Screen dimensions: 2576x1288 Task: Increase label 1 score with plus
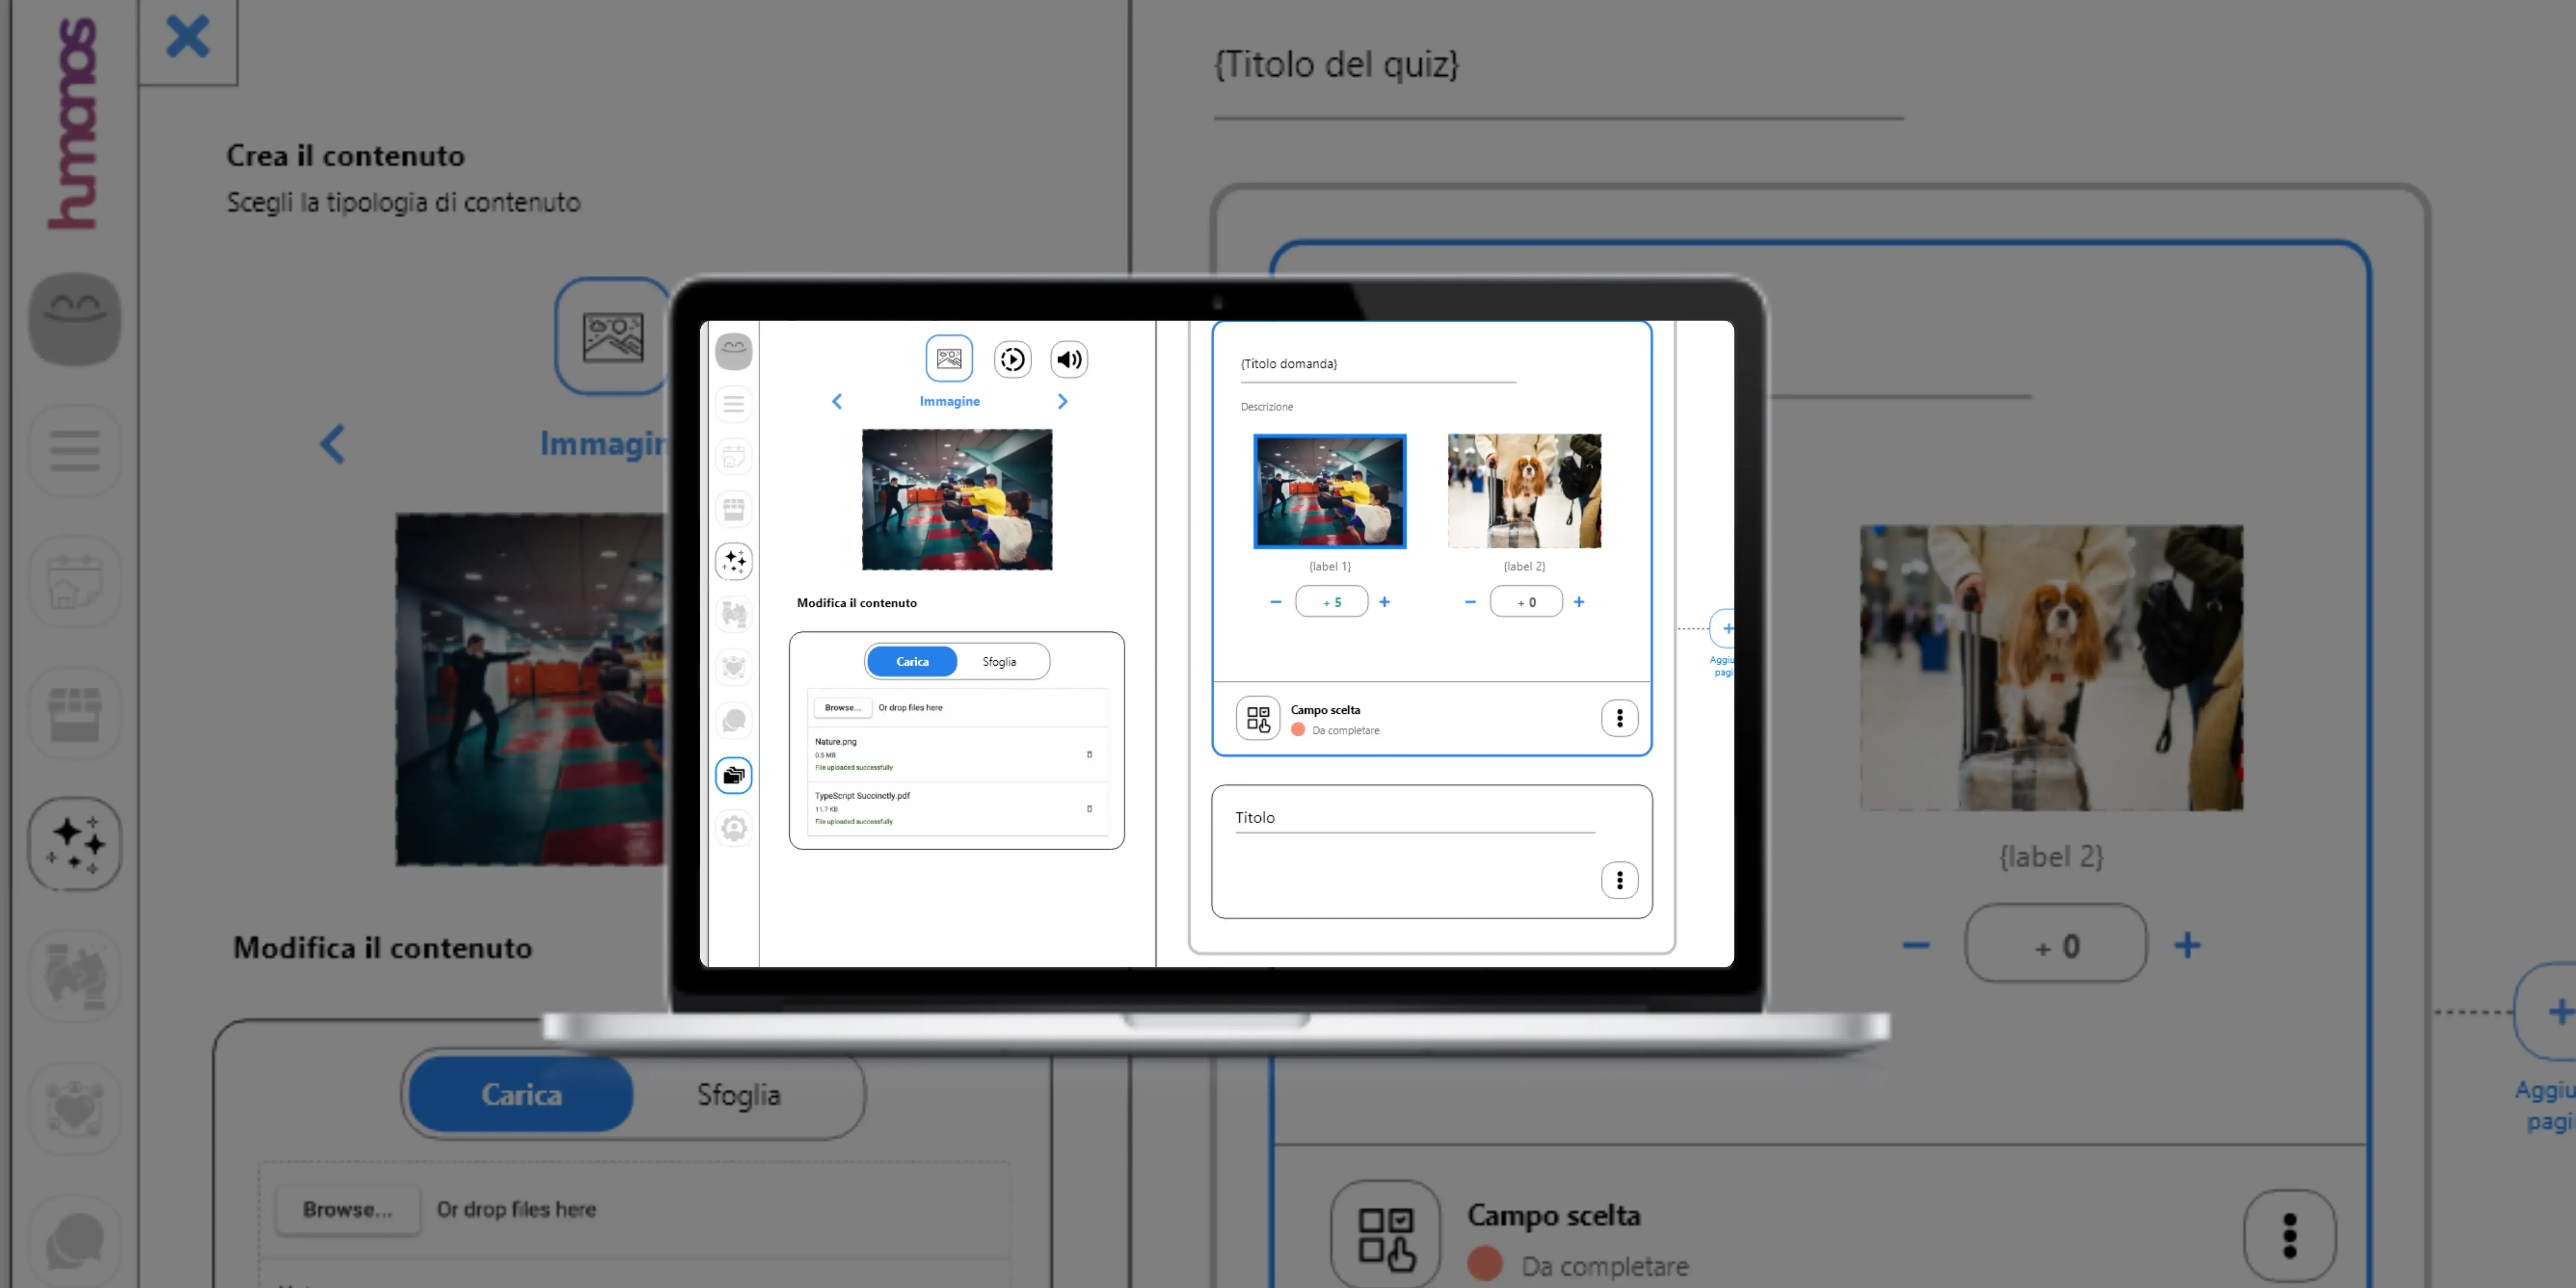click(x=1384, y=601)
